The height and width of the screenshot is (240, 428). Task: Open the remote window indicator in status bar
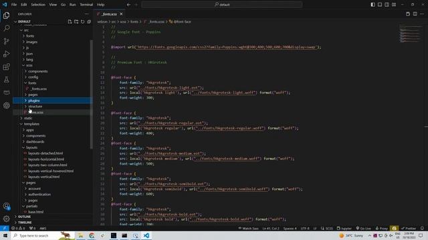tap(5, 228)
